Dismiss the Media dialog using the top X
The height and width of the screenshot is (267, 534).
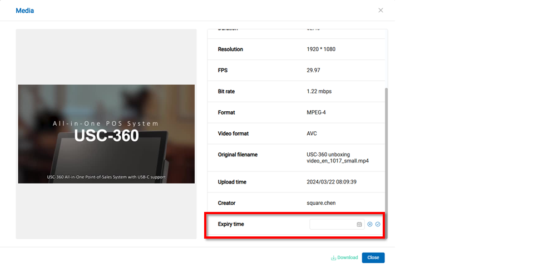380,10
